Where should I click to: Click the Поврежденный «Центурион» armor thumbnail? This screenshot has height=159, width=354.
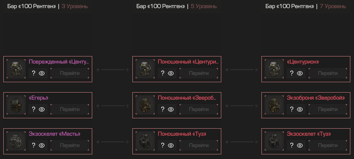point(16,69)
